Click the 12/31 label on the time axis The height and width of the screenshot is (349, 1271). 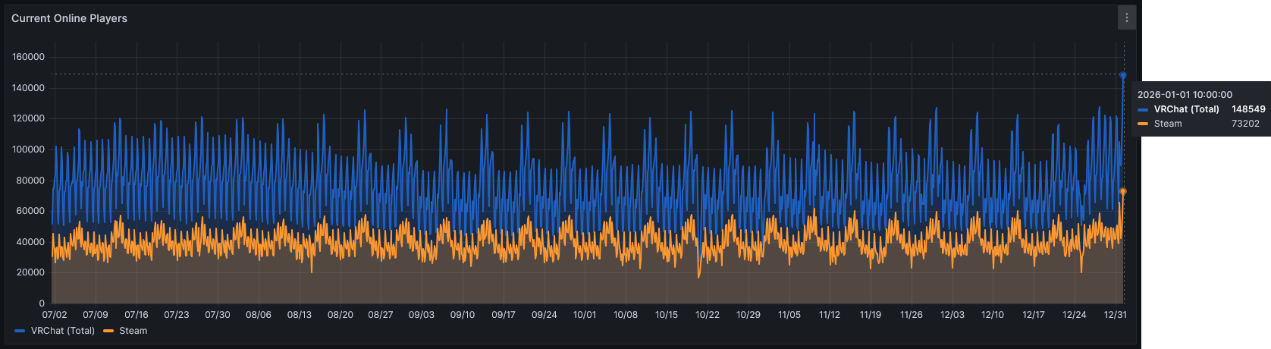[x=1115, y=314]
